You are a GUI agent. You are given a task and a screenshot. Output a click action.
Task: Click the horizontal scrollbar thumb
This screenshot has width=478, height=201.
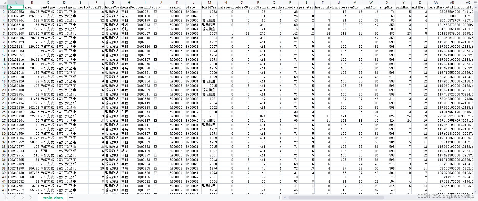pos(336,197)
